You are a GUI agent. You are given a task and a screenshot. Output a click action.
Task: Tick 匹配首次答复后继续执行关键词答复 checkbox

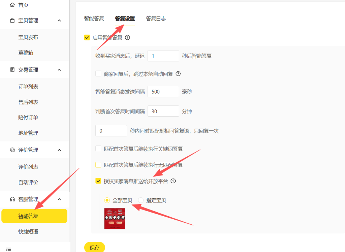(x=98, y=149)
